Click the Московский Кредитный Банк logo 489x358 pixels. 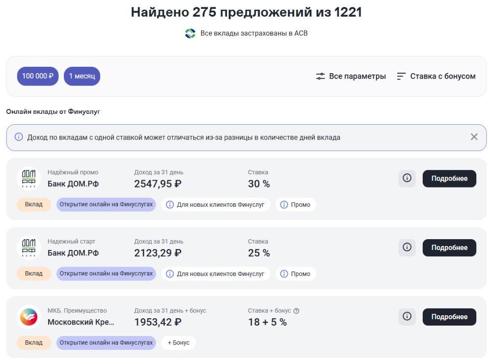[29, 317]
